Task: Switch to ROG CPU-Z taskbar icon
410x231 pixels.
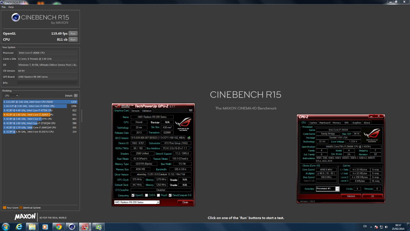Action: [85, 227]
